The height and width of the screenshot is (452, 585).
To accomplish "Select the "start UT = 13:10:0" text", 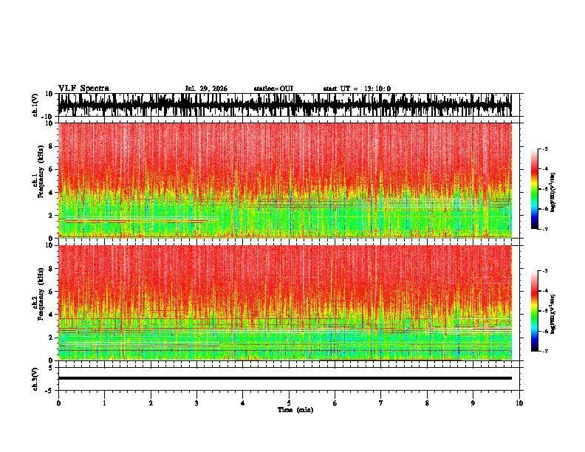I will point(357,89).
